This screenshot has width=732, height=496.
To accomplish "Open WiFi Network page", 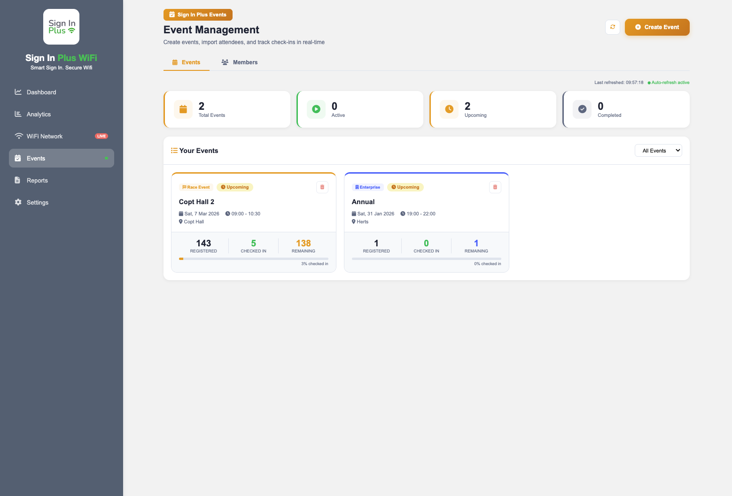I will (x=45, y=137).
